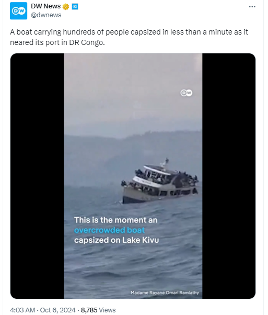Click the Oct 6, 2024 date
The width and height of the screenshot is (268, 315).
58,310
